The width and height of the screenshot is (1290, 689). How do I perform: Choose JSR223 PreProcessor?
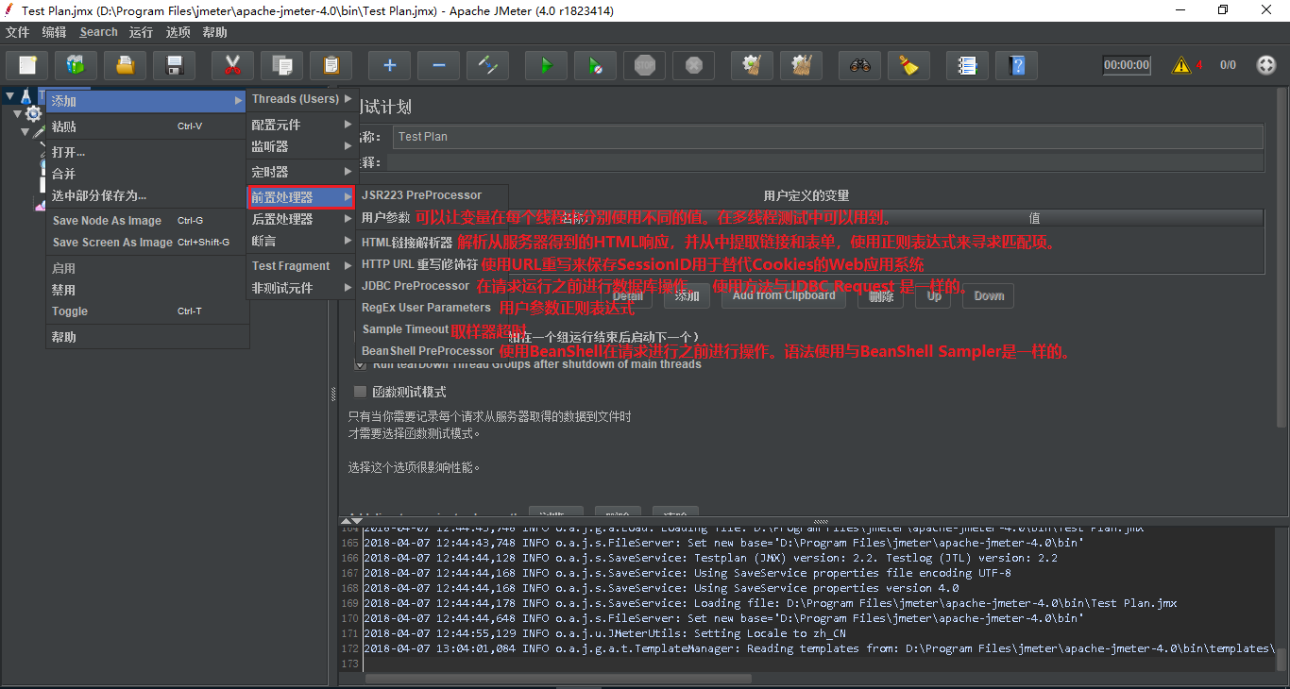432,195
